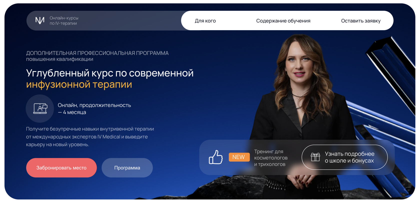Click the "Онлайн-курсы по IV-терапии" header text

pyautogui.click(x=64, y=21)
